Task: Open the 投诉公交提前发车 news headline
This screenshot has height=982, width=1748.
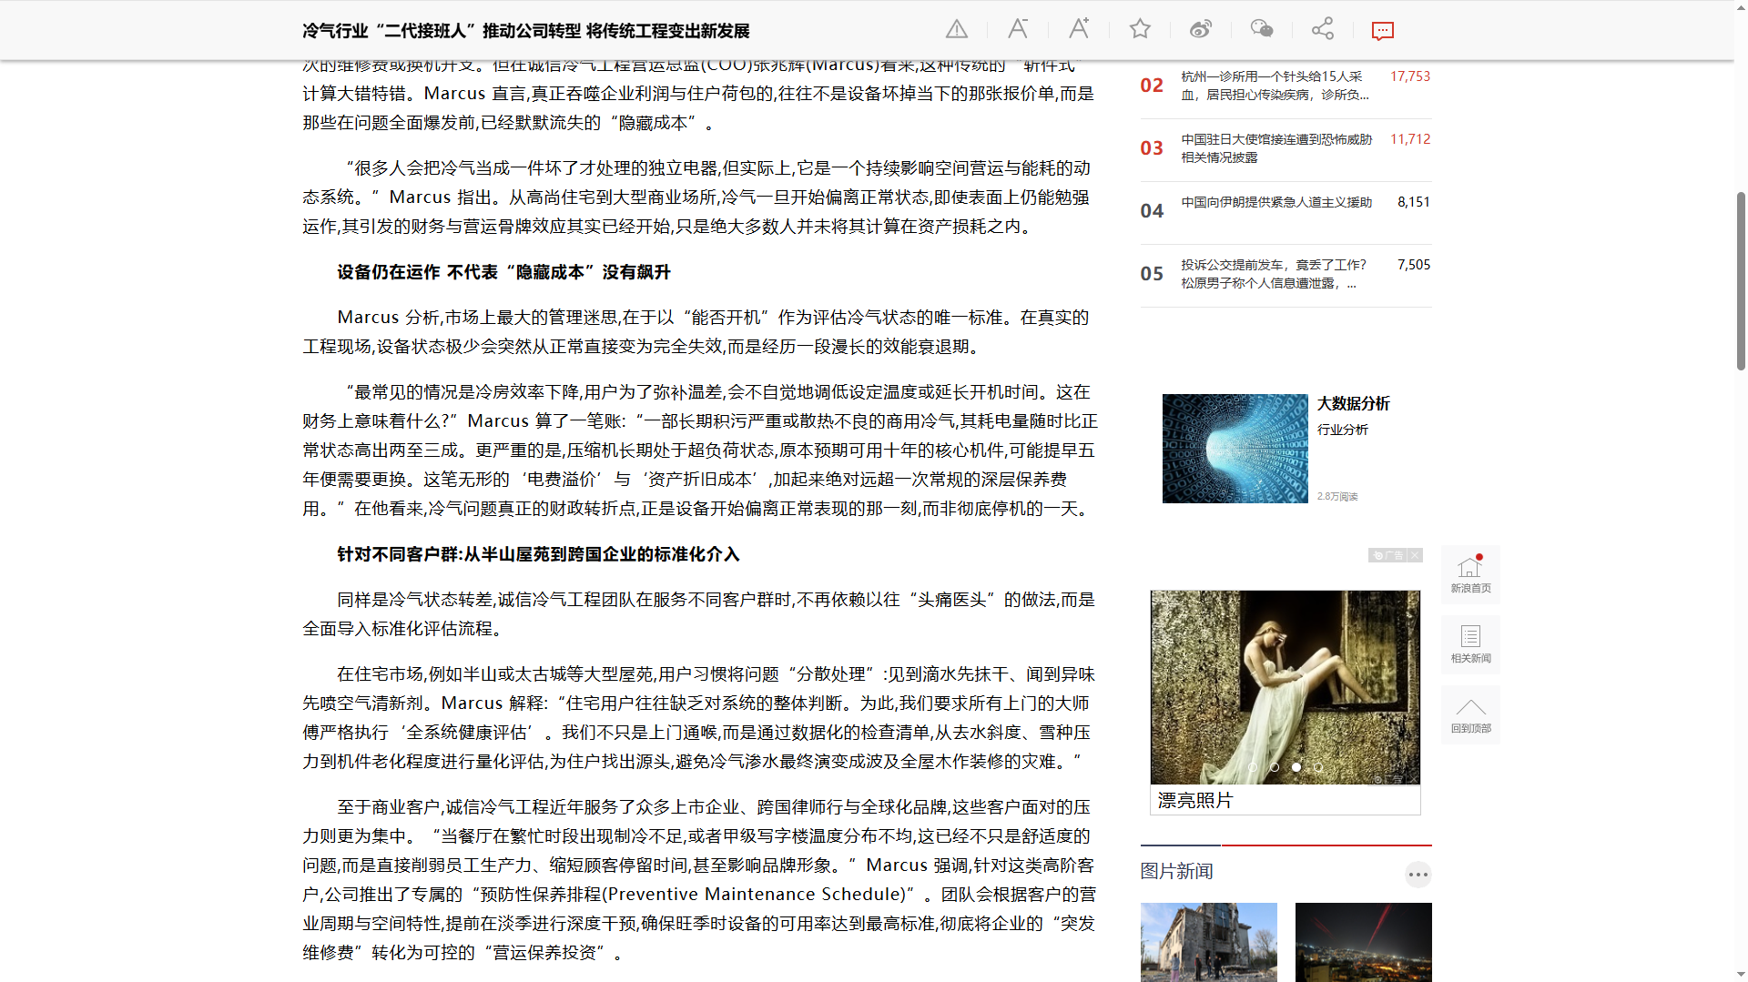Action: coord(1274,274)
